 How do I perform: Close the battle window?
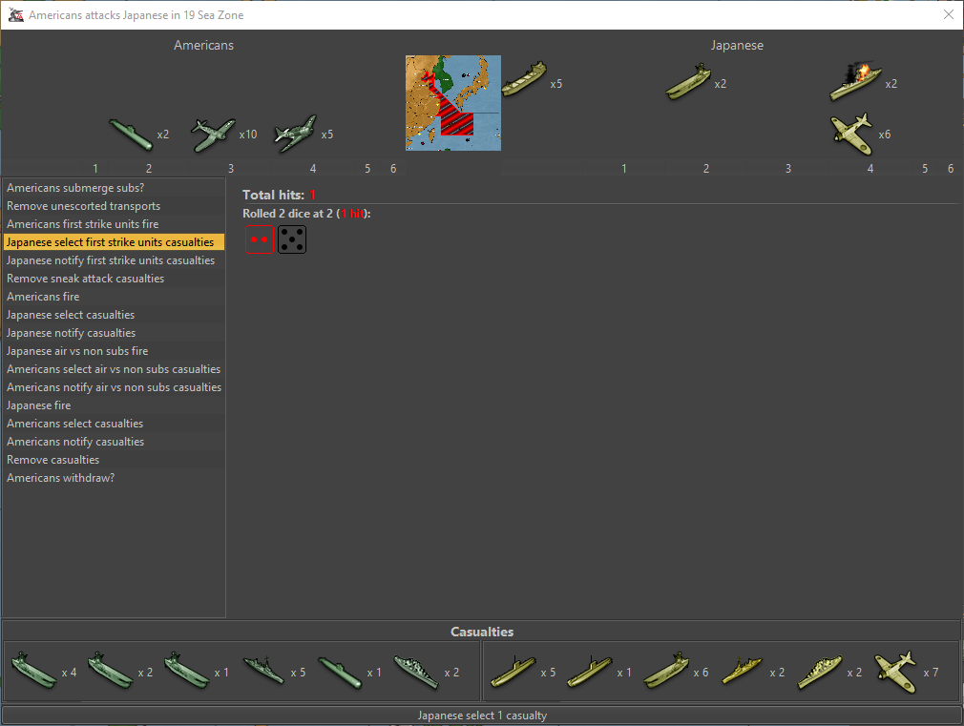click(949, 14)
